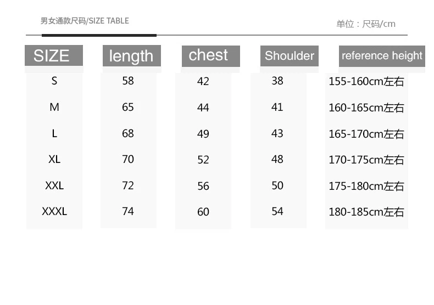Click the 180-185cm reference height cell
The width and height of the screenshot is (434, 305).
pyautogui.click(x=366, y=212)
